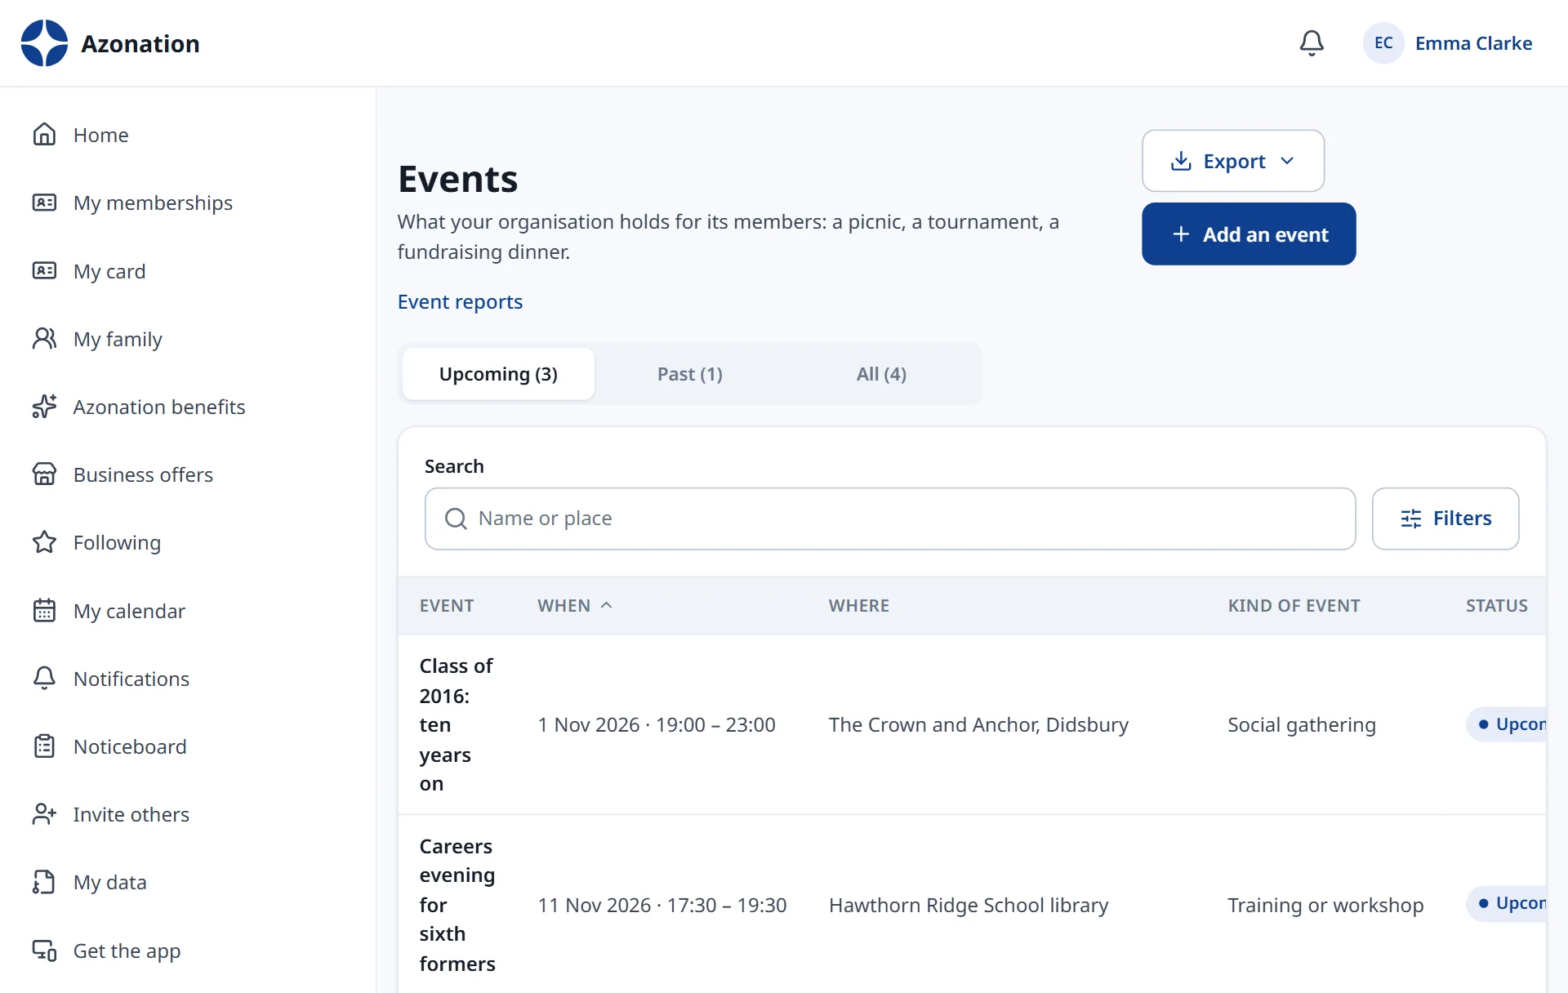Viewport: 1568px width, 993px height.
Task: Click Hawthorn Ridge School library cell
Action: [x=969, y=905]
